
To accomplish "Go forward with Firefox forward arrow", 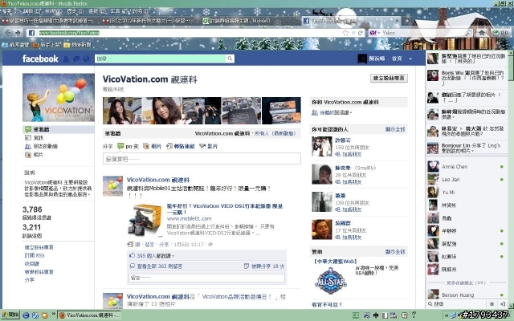I will (x=18, y=33).
